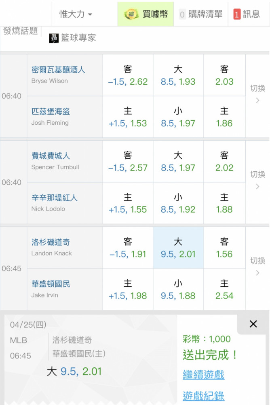The height and width of the screenshot is (405, 270).
Task: Click the basketball expert logo icon
Action: [54, 38]
